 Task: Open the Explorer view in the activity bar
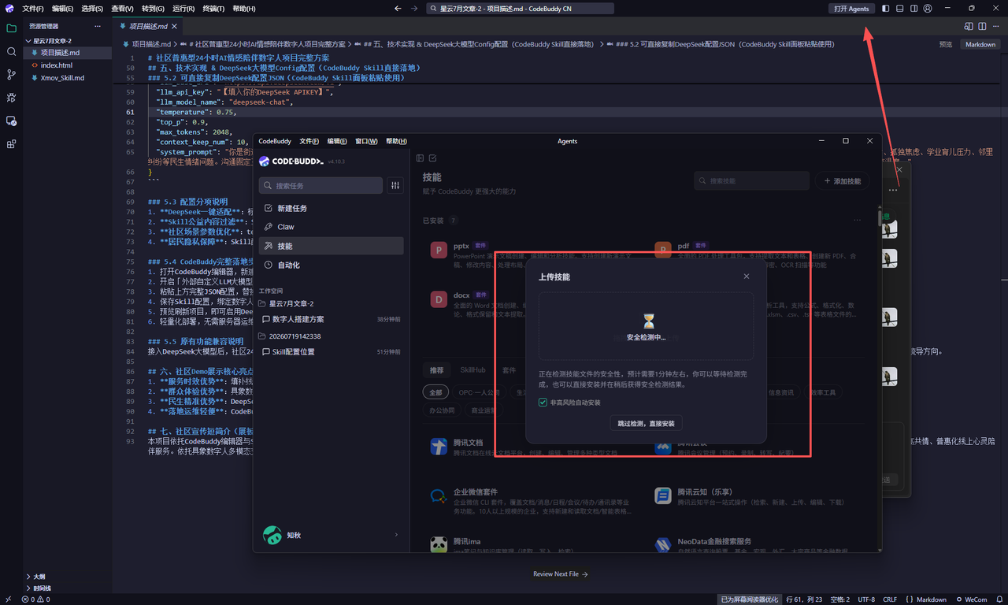pyautogui.click(x=11, y=28)
